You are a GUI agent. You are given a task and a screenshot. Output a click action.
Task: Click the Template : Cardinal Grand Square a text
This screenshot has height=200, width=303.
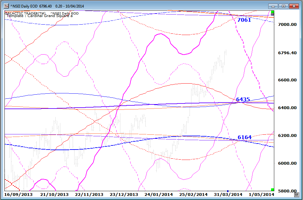coord(39,16)
